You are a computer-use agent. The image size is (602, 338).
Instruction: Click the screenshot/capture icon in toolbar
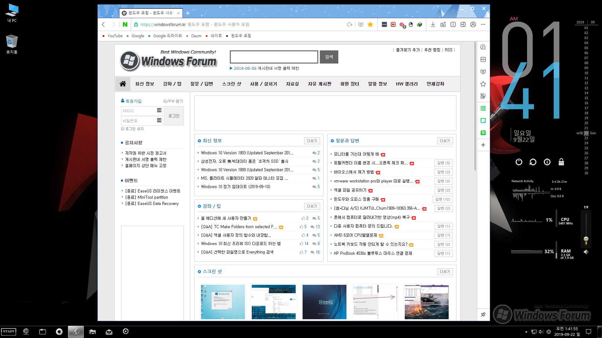(x=442, y=25)
